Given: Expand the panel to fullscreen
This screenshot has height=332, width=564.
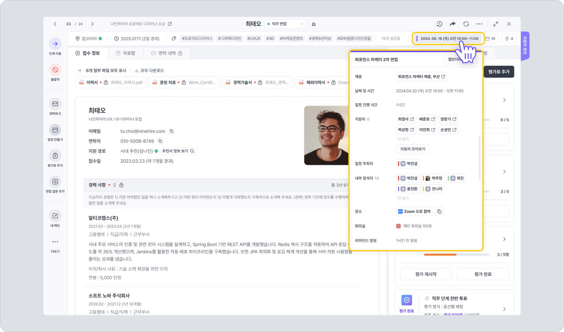Looking at the screenshot, I should pos(495,24).
